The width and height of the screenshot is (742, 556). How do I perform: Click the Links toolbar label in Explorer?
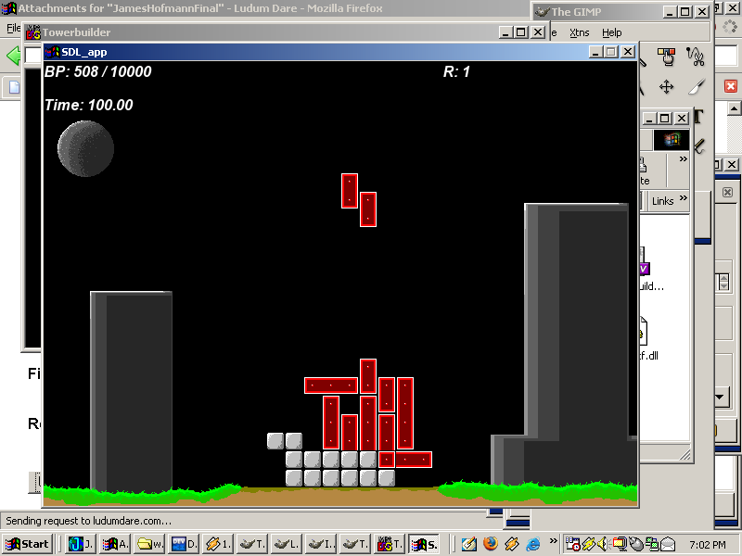(662, 201)
